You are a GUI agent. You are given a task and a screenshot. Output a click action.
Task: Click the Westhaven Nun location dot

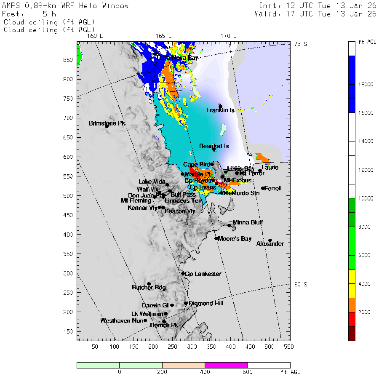tap(145, 320)
